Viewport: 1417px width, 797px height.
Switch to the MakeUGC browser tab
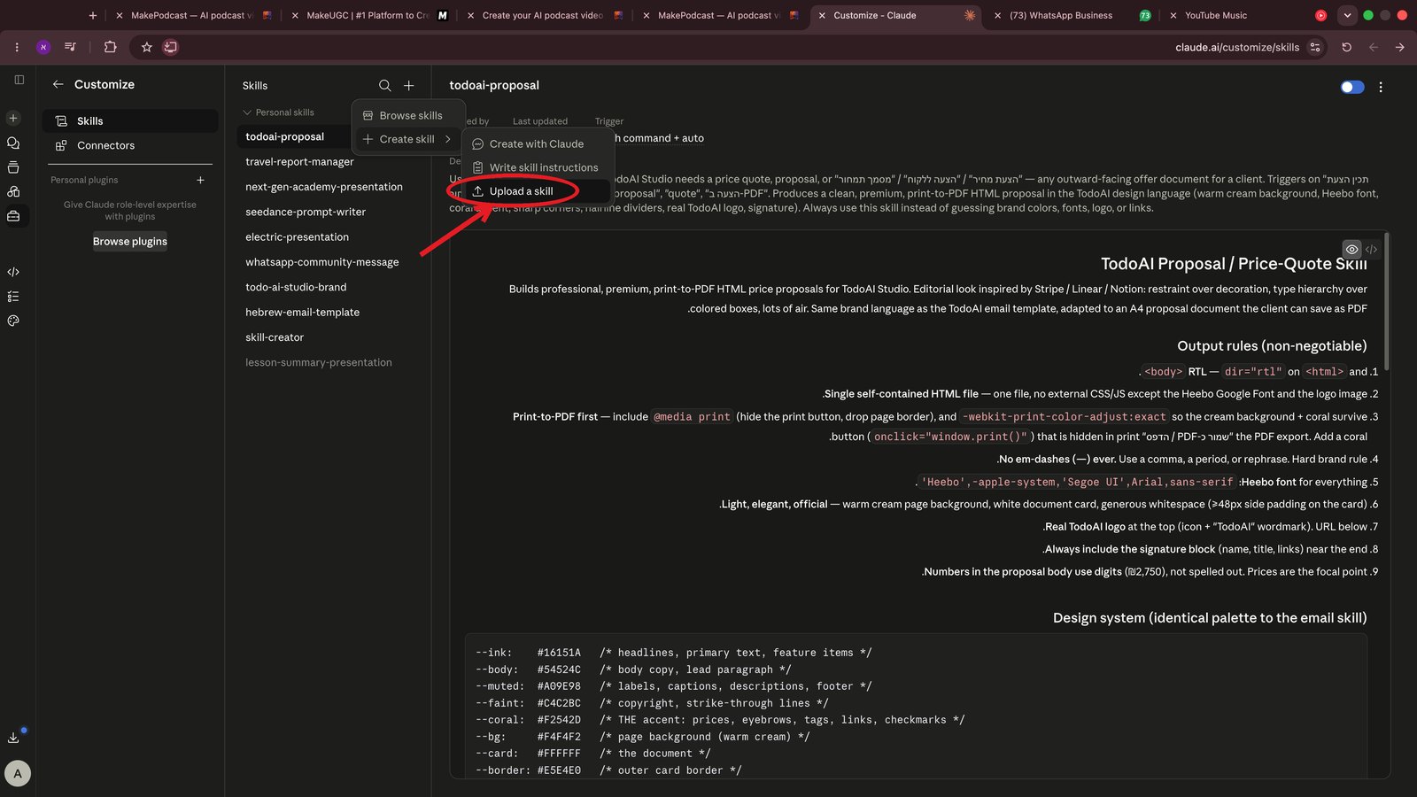[367, 15]
